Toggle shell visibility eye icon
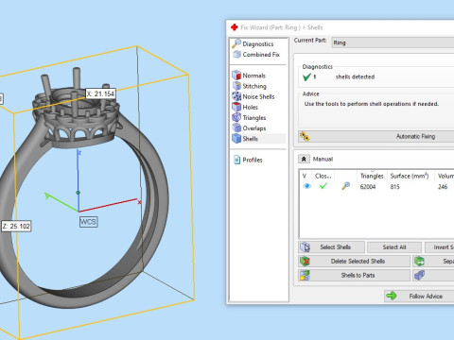The height and width of the screenshot is (340, 454). 306,186
